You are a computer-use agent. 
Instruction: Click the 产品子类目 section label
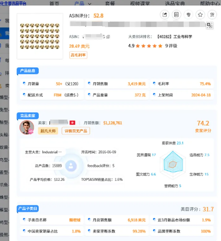pos(28,209)
